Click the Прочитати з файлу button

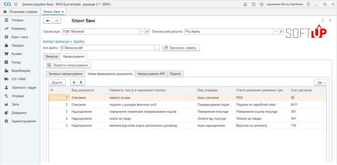(x=181, y=48)
